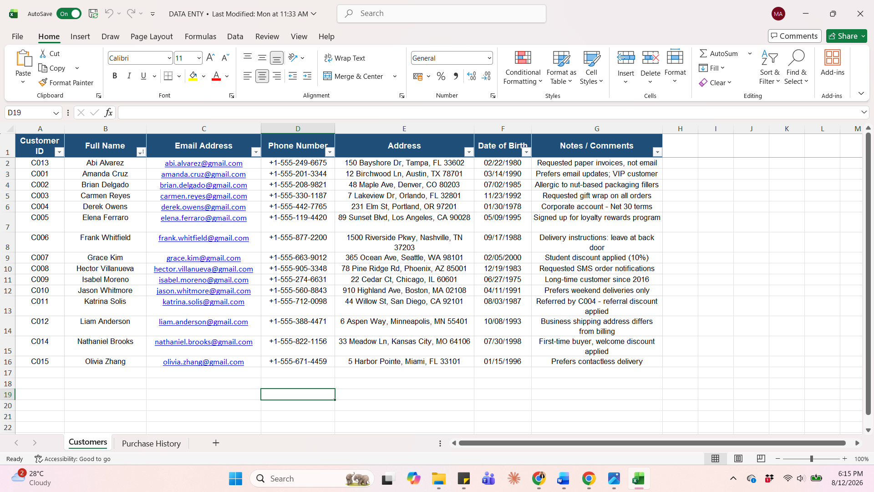Align text to the left

pos(247,76)
